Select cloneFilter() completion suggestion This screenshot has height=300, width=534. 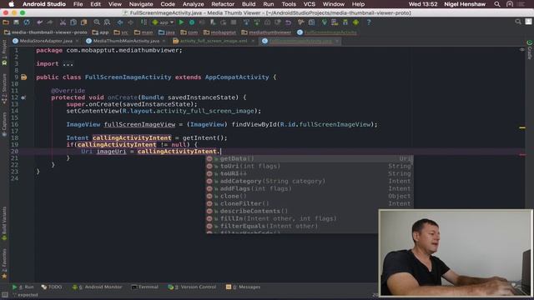click(310, 203)
